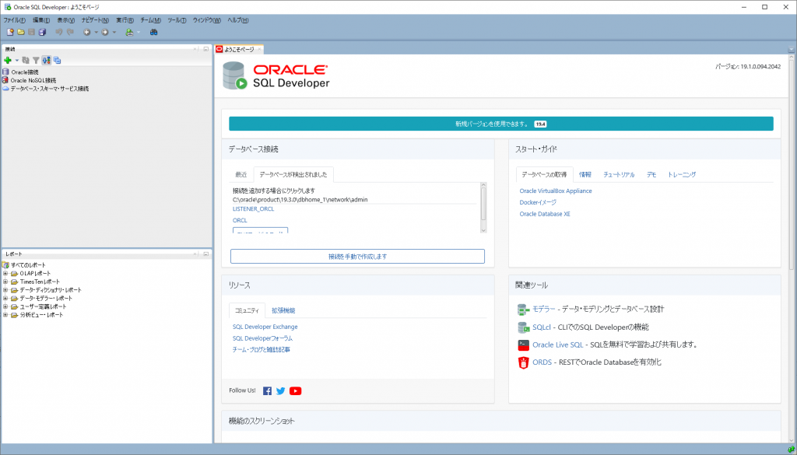Click the YouTube icon in Follow Us row
Screen dimensions: 797x455
click(x=295, y=390)
